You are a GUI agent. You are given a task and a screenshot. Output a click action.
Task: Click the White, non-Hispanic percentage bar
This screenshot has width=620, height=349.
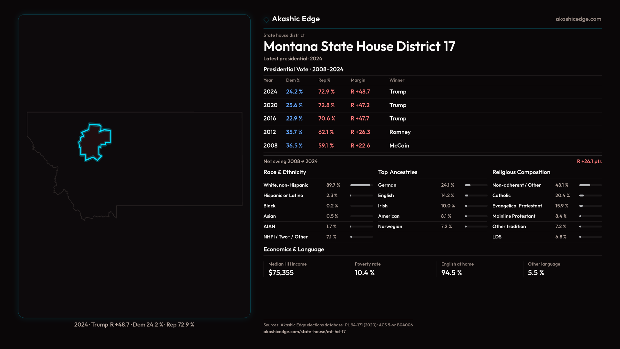[361, 185]
